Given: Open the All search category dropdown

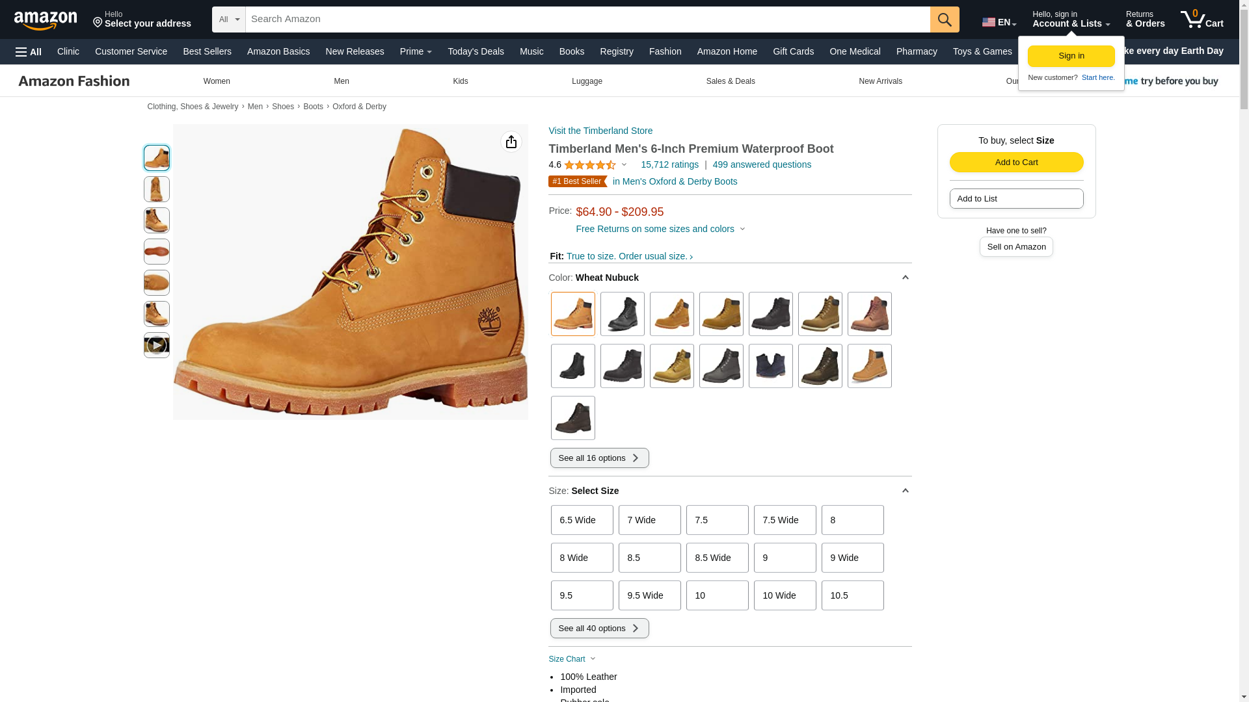Looking at the screenshot, I should [x=229, y=19].
